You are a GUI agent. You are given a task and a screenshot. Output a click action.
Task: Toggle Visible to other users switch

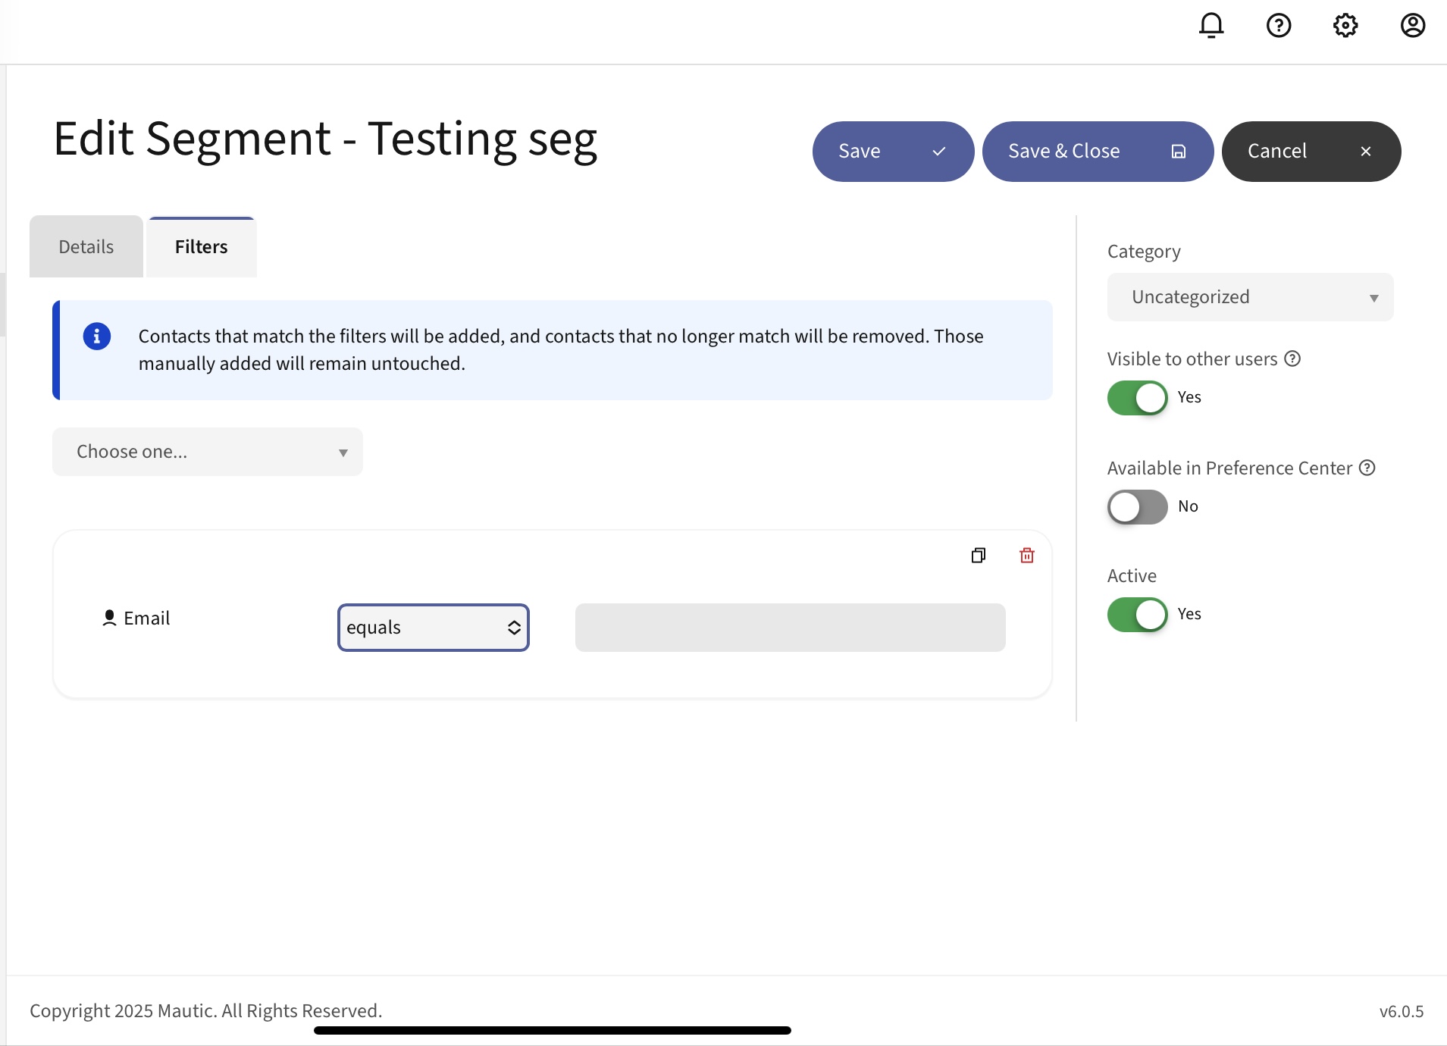[1137, 398]
